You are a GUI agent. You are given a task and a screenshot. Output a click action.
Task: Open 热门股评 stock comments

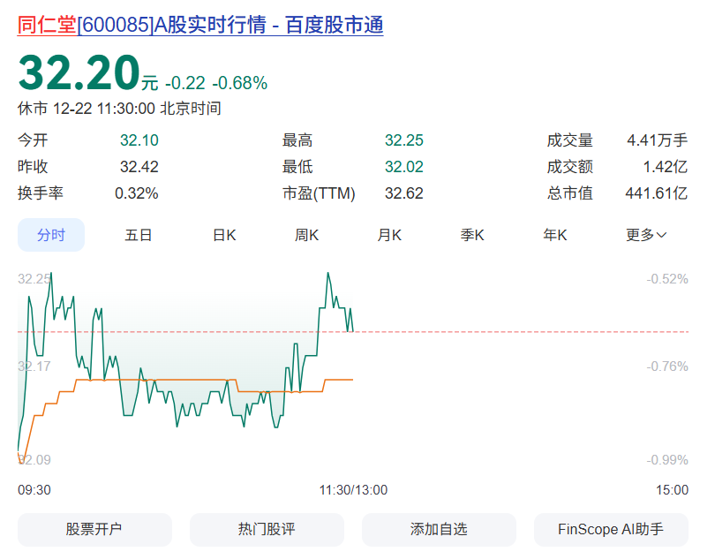[267, 530]
